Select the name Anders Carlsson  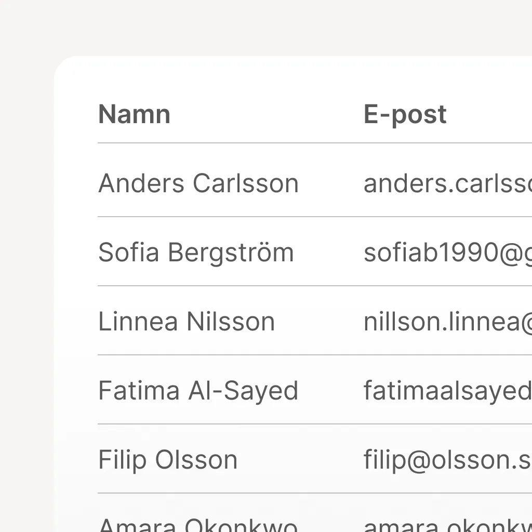pos(198,183)
